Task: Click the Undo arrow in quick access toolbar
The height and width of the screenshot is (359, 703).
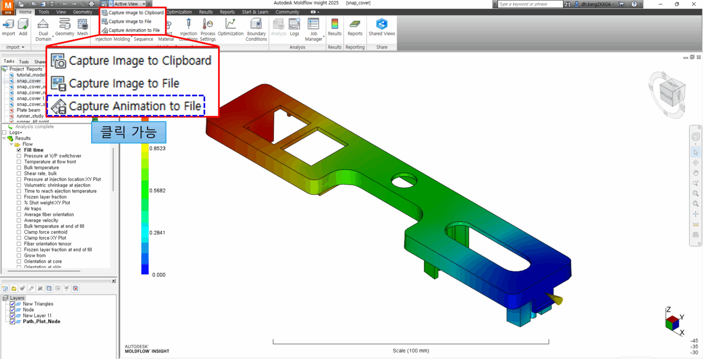Action: click(65, 4)
